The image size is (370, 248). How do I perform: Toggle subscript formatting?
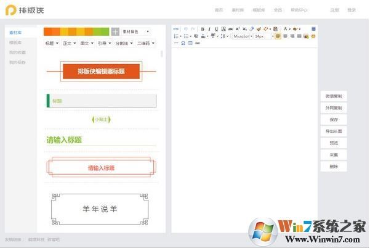244,29
